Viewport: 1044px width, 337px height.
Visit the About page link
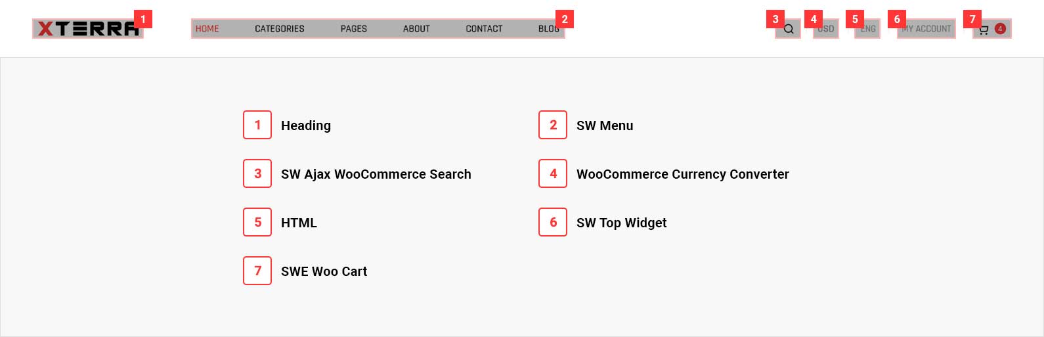coord(416,29)
